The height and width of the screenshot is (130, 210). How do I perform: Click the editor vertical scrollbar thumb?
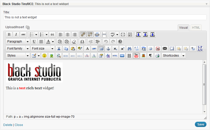click(204, 84)
